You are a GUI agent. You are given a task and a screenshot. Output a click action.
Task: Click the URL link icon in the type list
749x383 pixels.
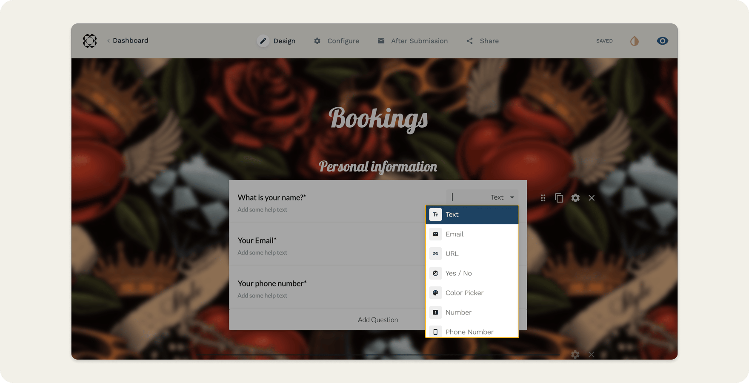point(435,254)
